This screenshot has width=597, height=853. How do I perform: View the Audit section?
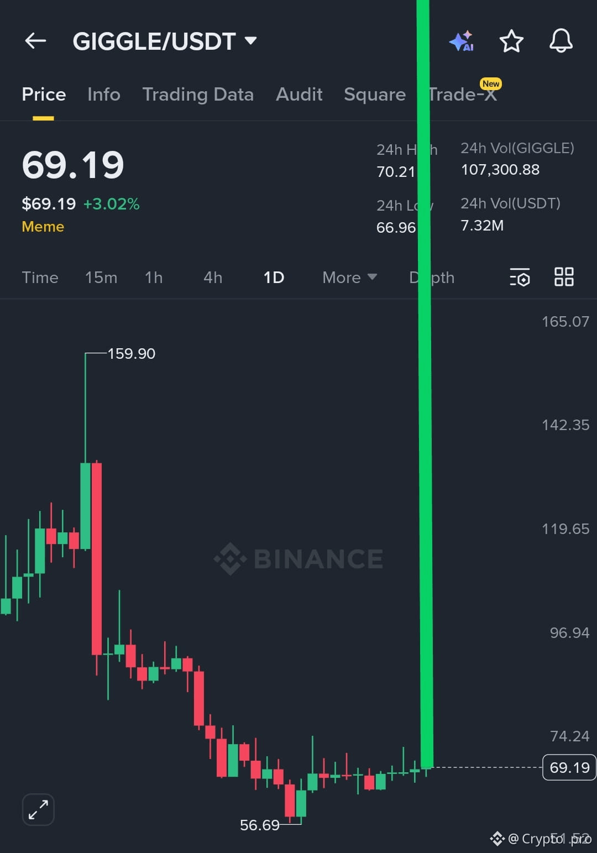(299, 94)
